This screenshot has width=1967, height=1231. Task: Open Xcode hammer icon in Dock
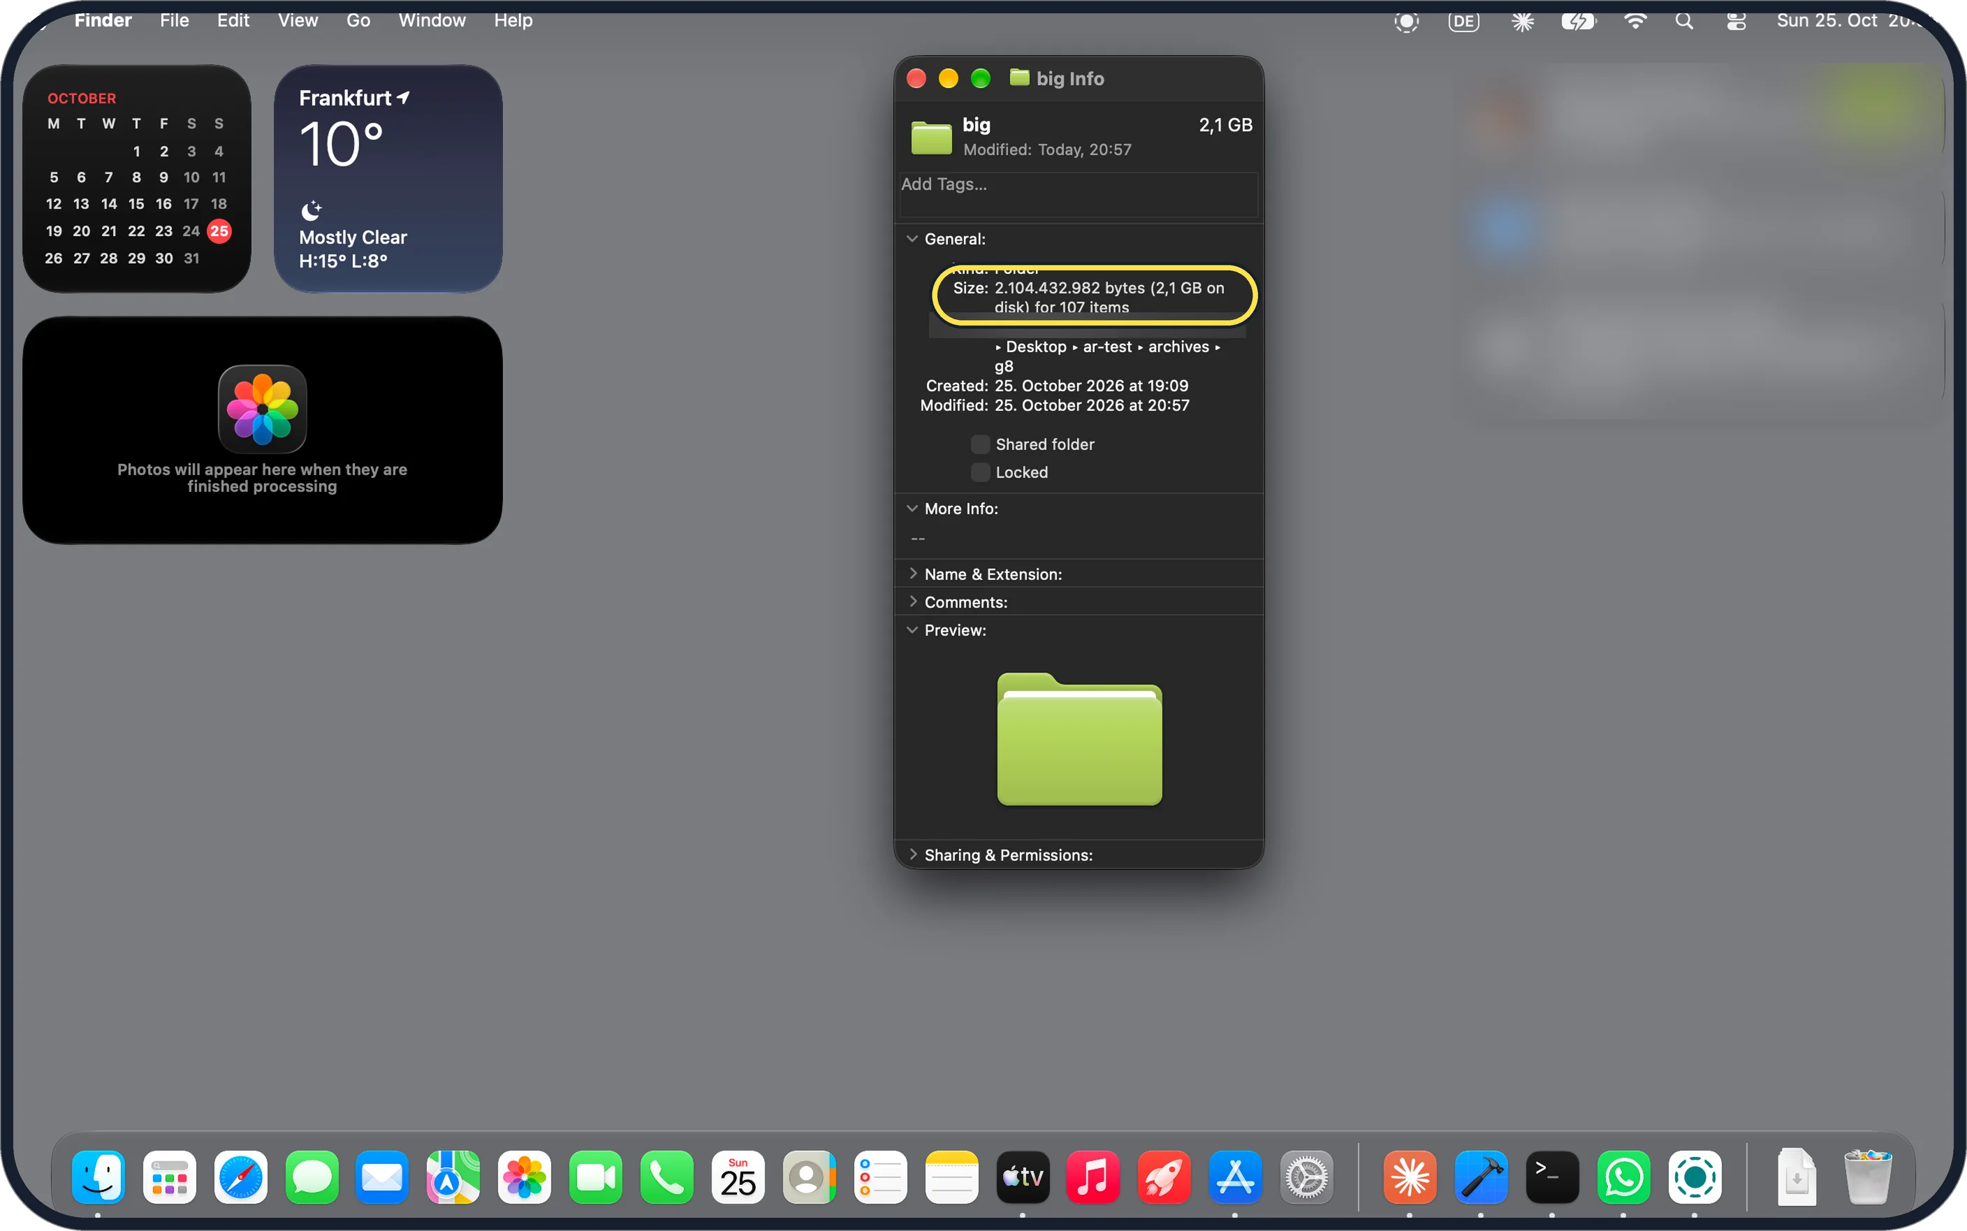pyautogui.click(x=1481, y=1177)
